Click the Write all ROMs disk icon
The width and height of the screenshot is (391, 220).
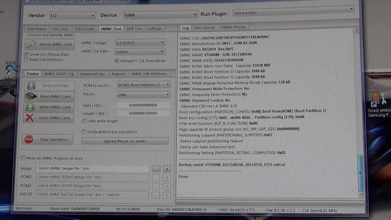(x=31, y=86)
